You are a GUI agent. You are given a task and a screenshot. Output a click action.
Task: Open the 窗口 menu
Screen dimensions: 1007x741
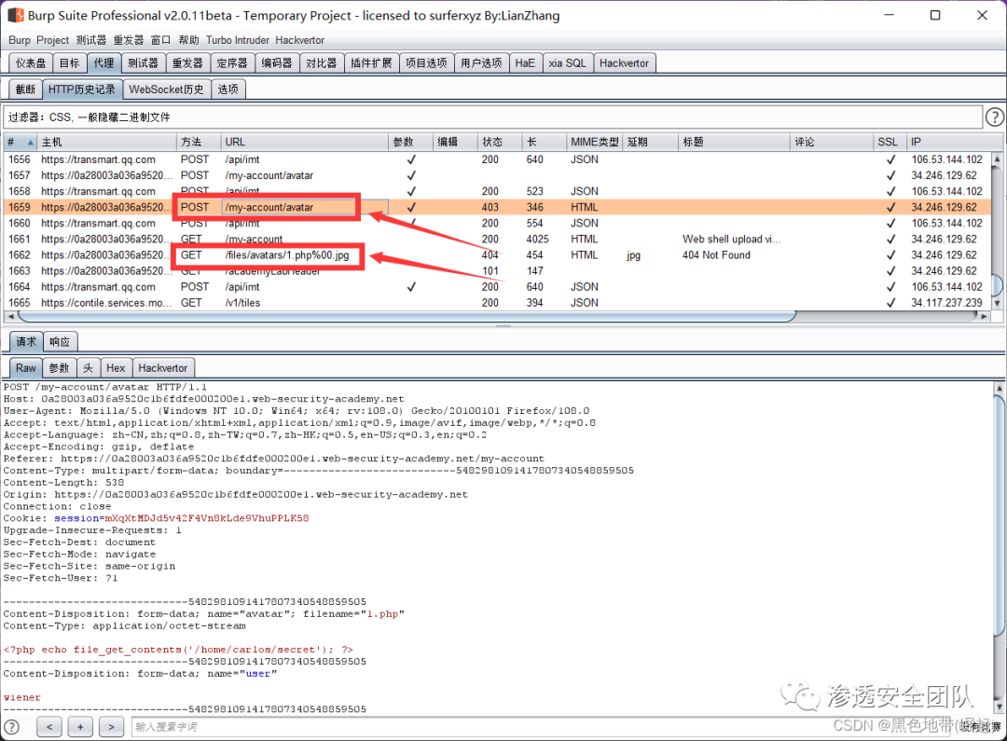click(x=160, y=40)
